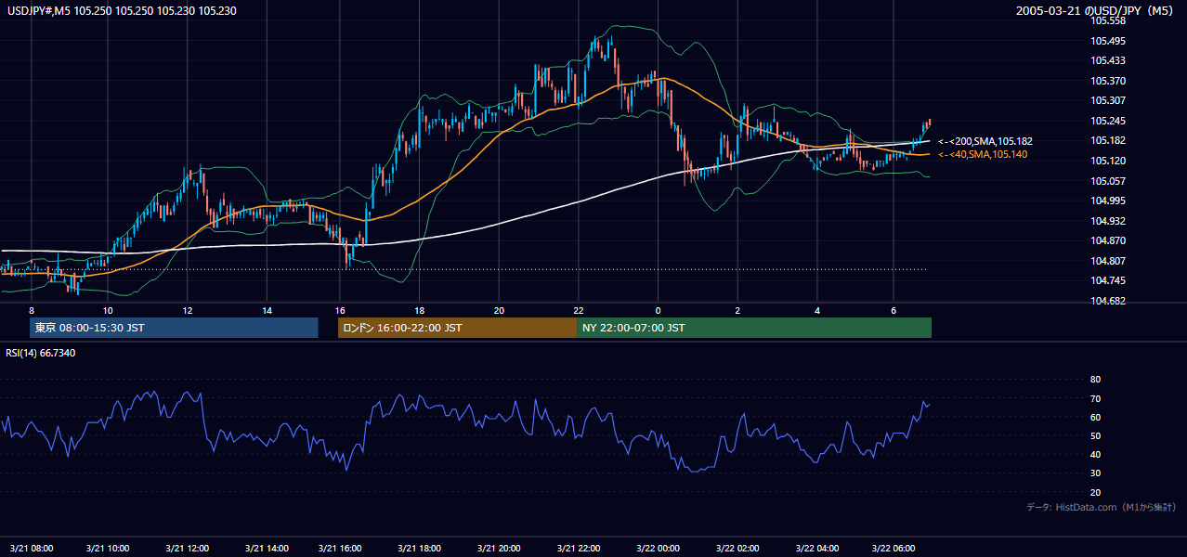Click hour label 18 below price chart
The width and height of the screenshot is (1187, 557).
point(419,310)
